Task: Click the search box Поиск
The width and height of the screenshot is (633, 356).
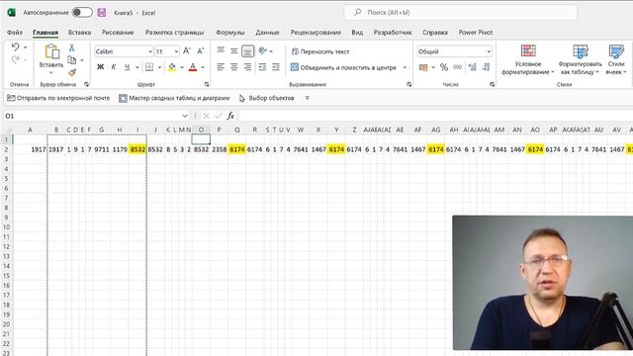Action: [x=461, y=13]
